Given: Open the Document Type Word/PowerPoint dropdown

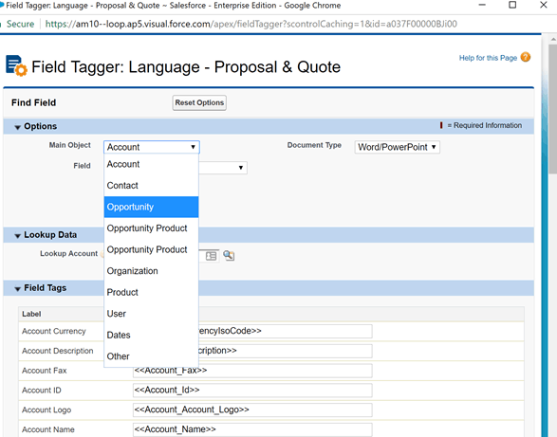Looking at the screenshot, I should tap(398, 147).
